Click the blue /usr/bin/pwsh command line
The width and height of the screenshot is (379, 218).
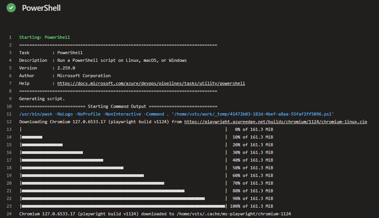coord(176,114)
